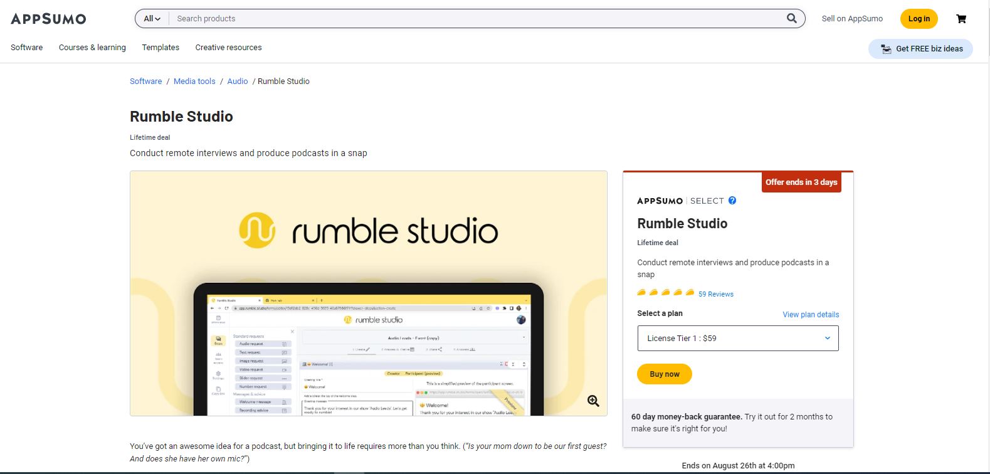
Task: Click the AppSumo logo
Action: pos(48,19)
